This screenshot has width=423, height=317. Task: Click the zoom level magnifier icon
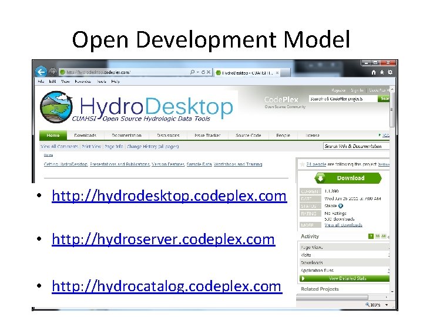(x=367, y=304)
